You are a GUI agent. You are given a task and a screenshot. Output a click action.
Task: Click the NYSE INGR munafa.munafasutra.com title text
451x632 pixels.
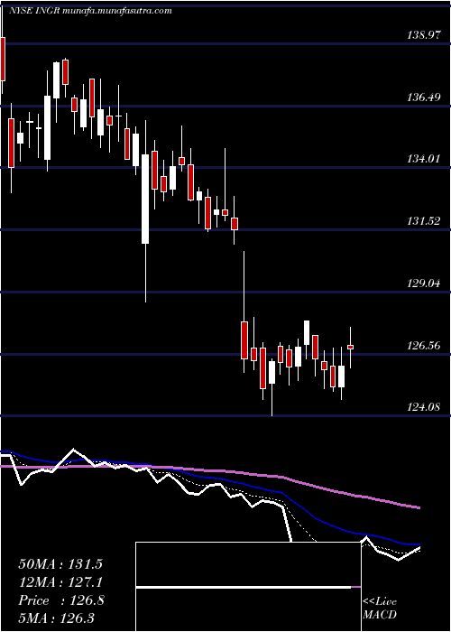coord(90,11)
